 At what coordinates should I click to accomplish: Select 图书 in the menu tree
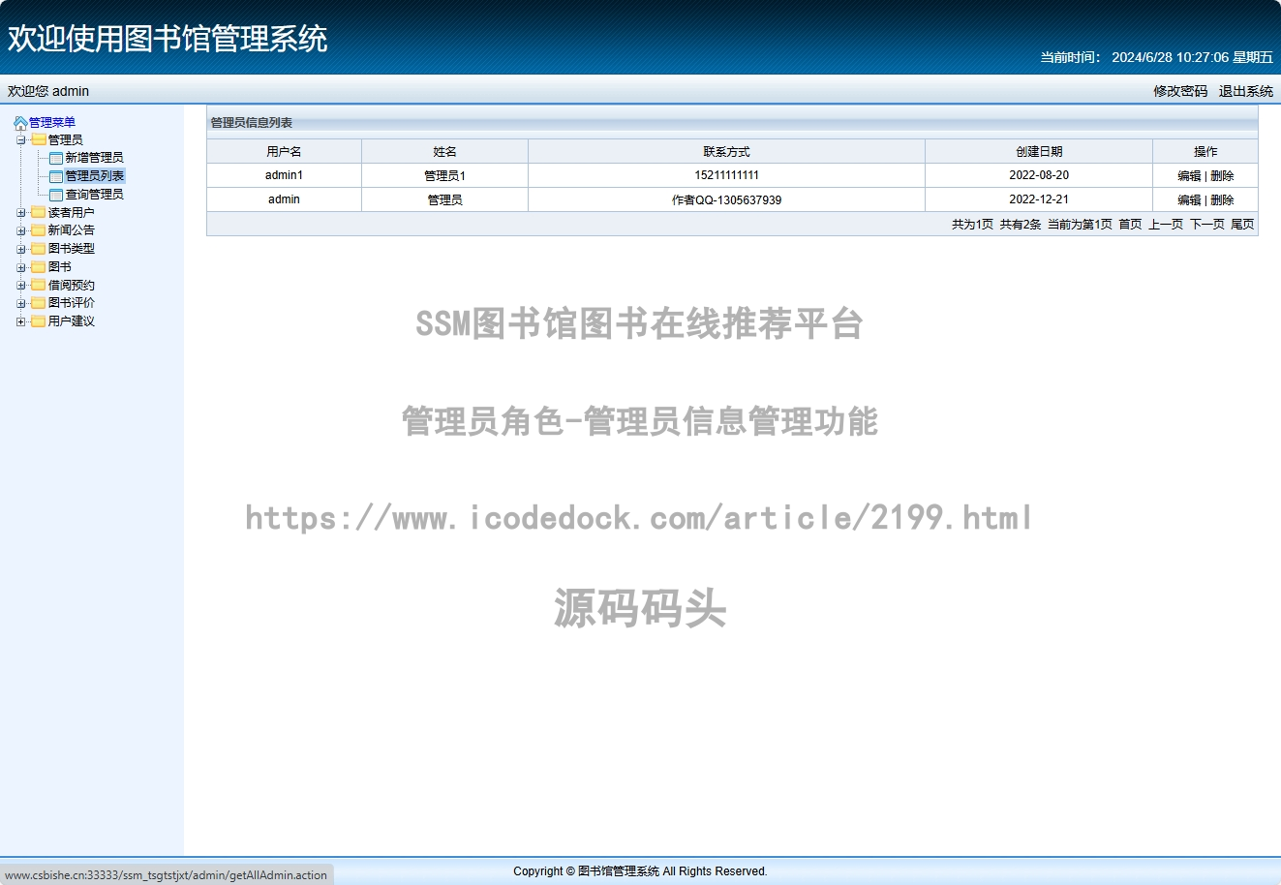[60, 267]
